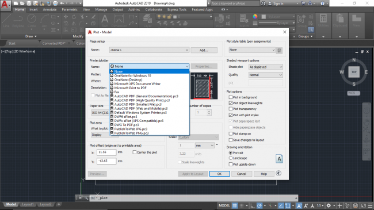374x210 pixels.
Task: Click the Cancel button in Plot dialog
Action: coord(242,174)
